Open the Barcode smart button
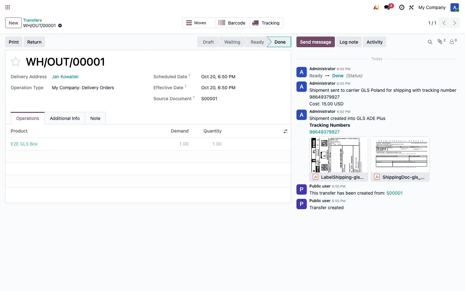 point(232,23)
